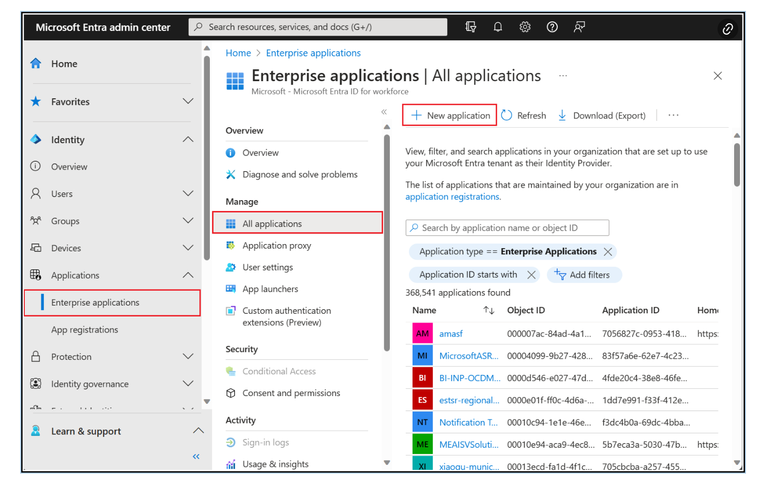Collapse the Learn & support section
This screenshot has height=485, width=761.
click(198, 431)
